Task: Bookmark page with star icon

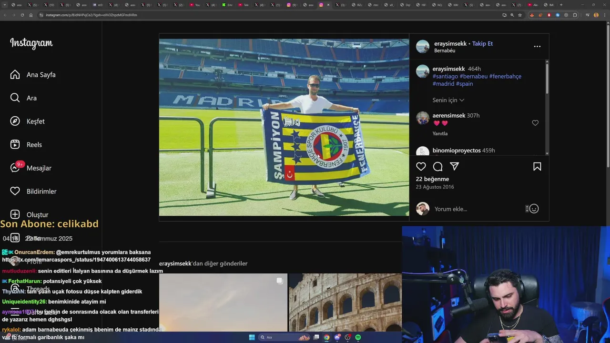Action: [x=520, y=15]
